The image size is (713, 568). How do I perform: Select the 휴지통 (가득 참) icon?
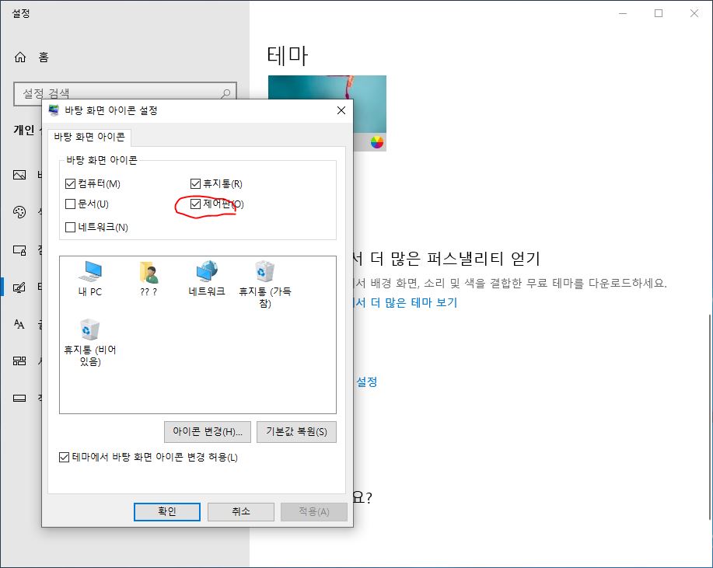[x=265, y=284]
